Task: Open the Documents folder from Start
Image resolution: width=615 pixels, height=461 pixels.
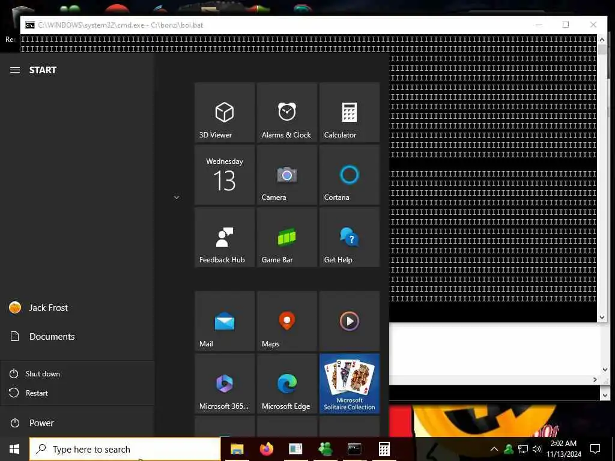Action: click(x=77, y=336)
